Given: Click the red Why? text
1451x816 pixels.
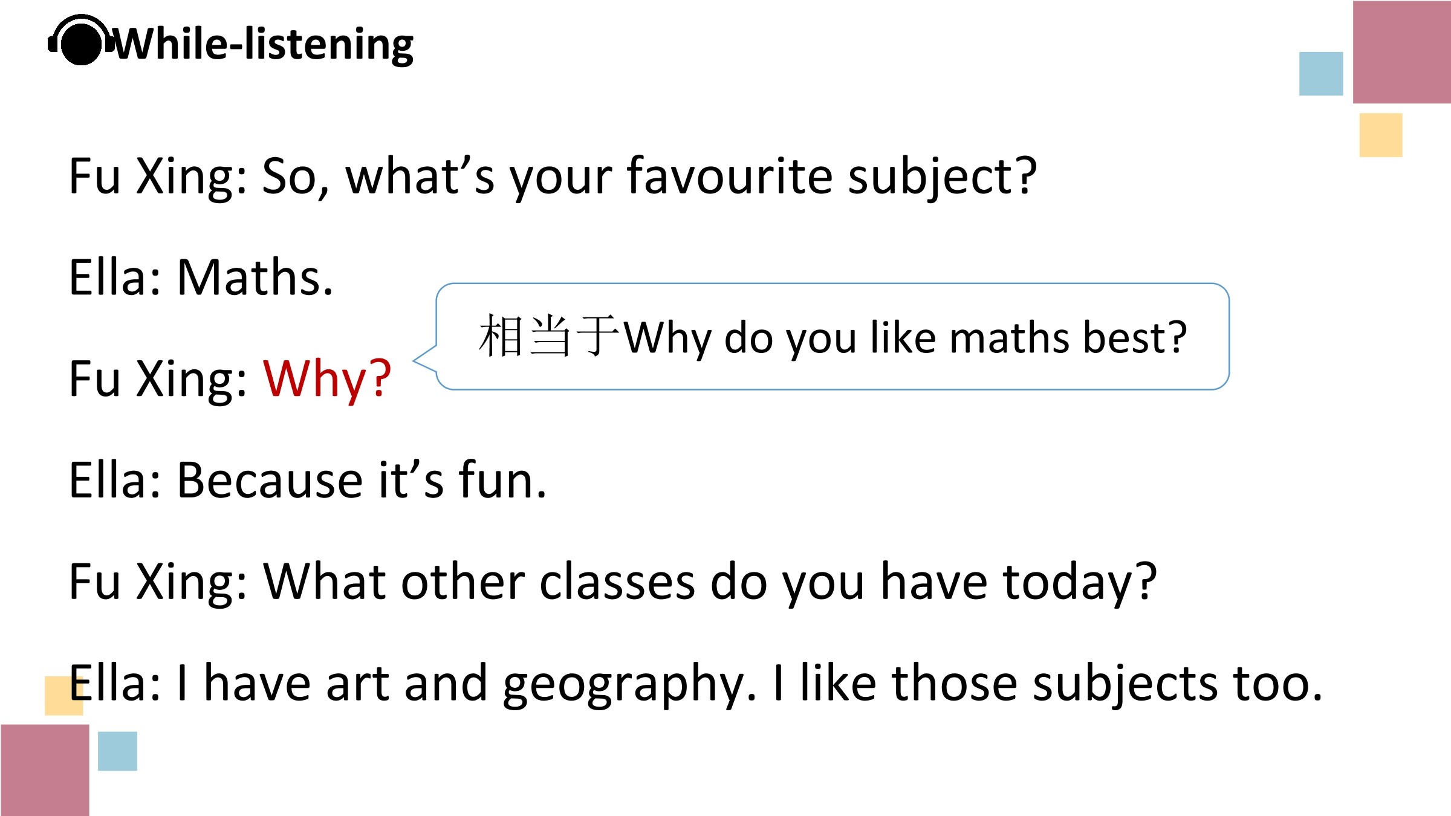Looking at the screenshot, I should pyautogui.click(x=327, y=379).
